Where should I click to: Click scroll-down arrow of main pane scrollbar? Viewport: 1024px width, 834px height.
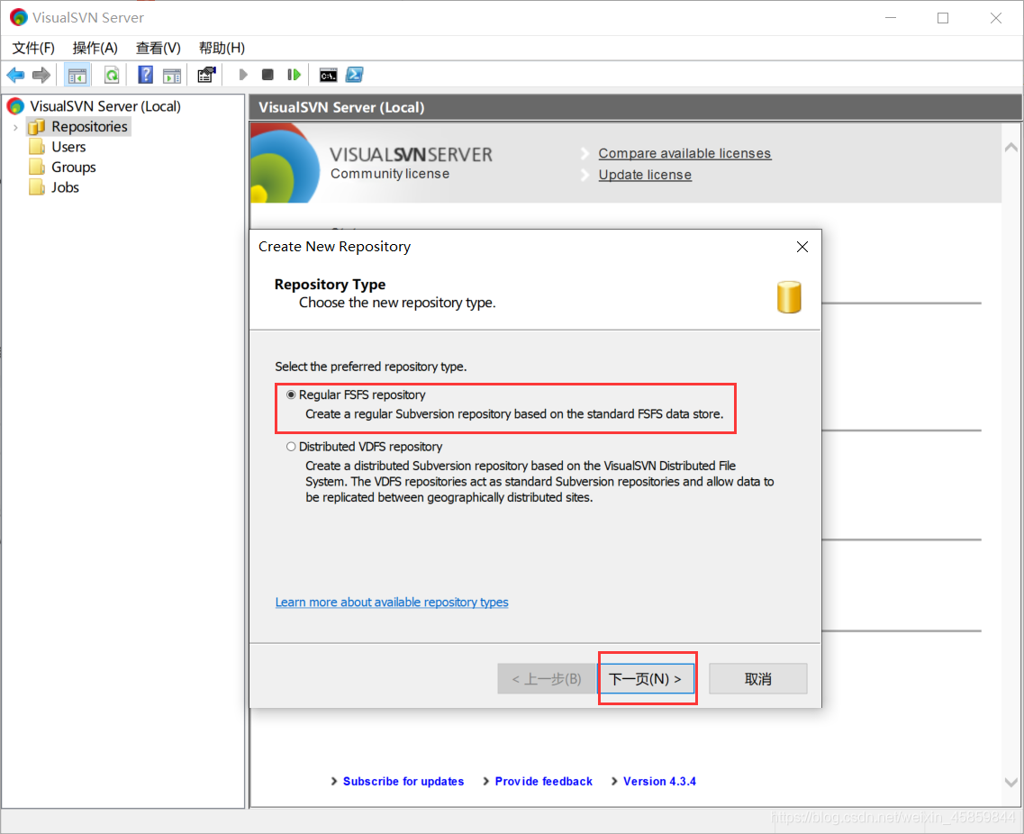(1010, 782)
